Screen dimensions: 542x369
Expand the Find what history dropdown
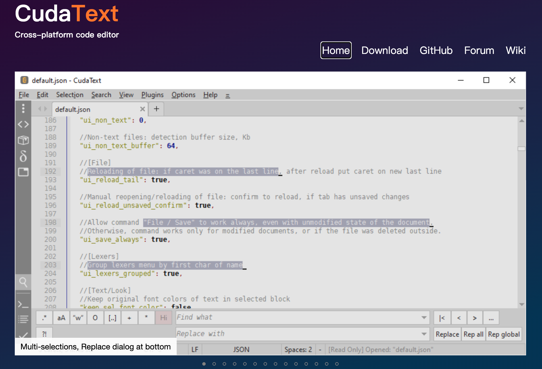click(x=424, y=318)
